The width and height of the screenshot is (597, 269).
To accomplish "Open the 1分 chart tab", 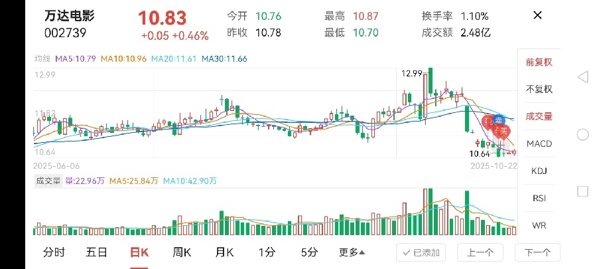I will point(267,252).
